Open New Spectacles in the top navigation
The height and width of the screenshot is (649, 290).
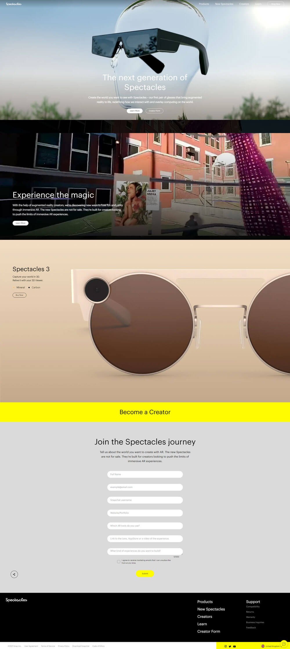click(x=224, y=4)
